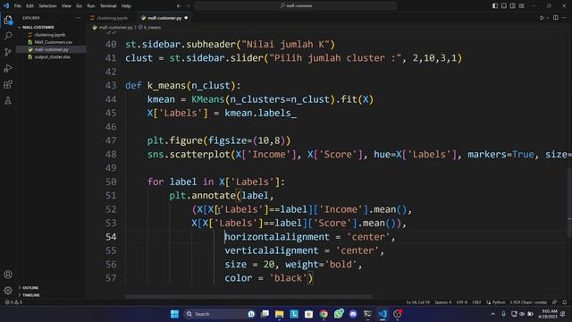Viewport: 572px width, 322px height.
Task: Open the Go menu
Action: (x=80, y=6)
